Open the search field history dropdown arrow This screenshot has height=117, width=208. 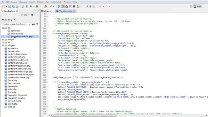tap(30, 24)
